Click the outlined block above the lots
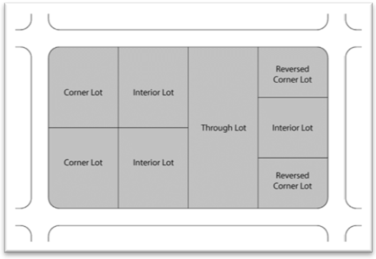Screen dimensions: 376x259 pos(188,21)
